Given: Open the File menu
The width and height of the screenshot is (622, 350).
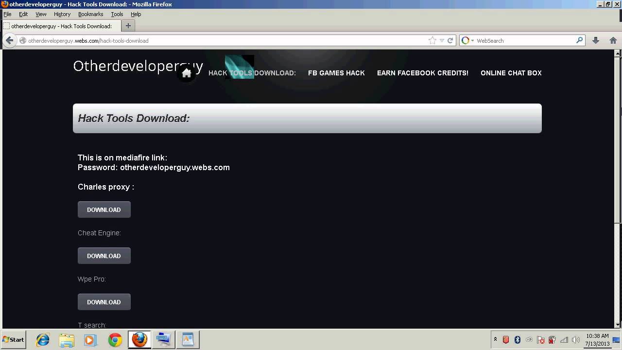Looking at the screenshot, I should pyautogui.click(x=7, y=14).
